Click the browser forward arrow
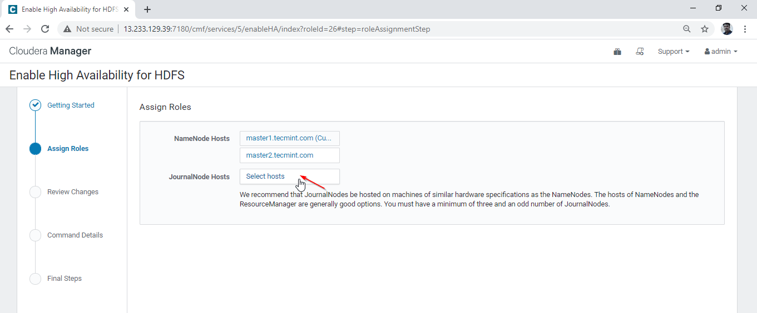Image resolution: width=757 pixels, height=313 pixels. (x=27, y=29)
